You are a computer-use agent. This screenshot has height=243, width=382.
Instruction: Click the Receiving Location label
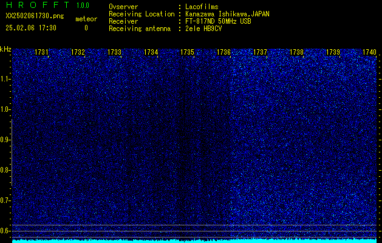click(x=142, y=14)
